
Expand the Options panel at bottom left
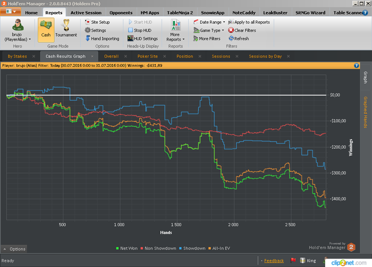(x=14, y=249)
